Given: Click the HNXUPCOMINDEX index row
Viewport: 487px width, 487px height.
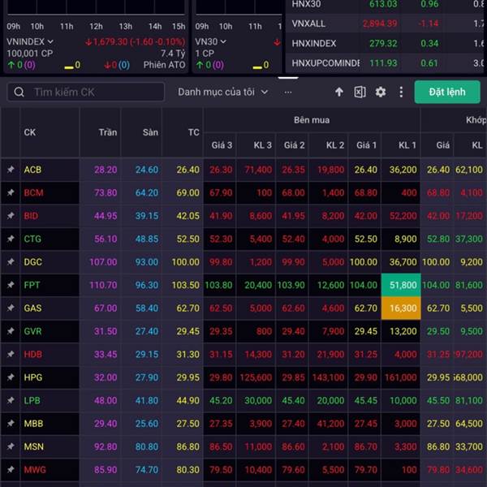Looking at the screenshot, I should tap(386, 63).
